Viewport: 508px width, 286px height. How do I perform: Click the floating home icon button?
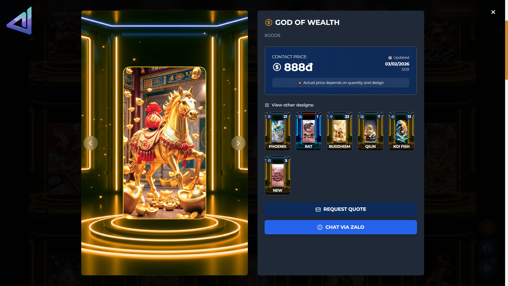[487, 228]
